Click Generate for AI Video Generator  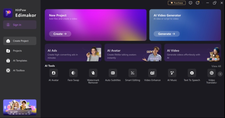[x=166, y=34]
